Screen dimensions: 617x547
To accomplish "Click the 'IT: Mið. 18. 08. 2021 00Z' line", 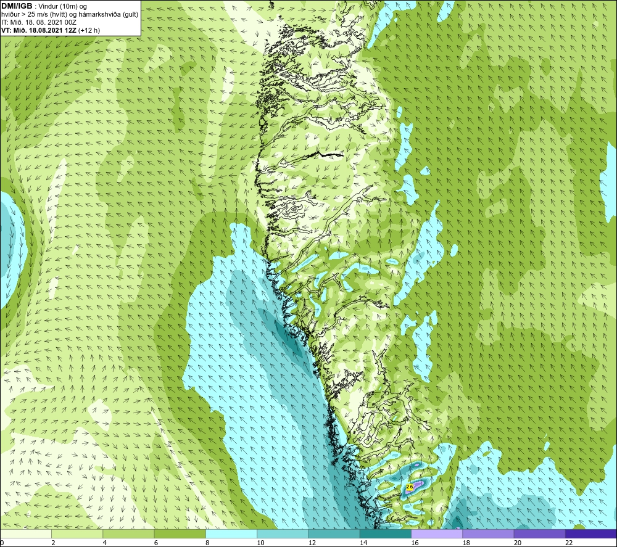I will (39, 22).
